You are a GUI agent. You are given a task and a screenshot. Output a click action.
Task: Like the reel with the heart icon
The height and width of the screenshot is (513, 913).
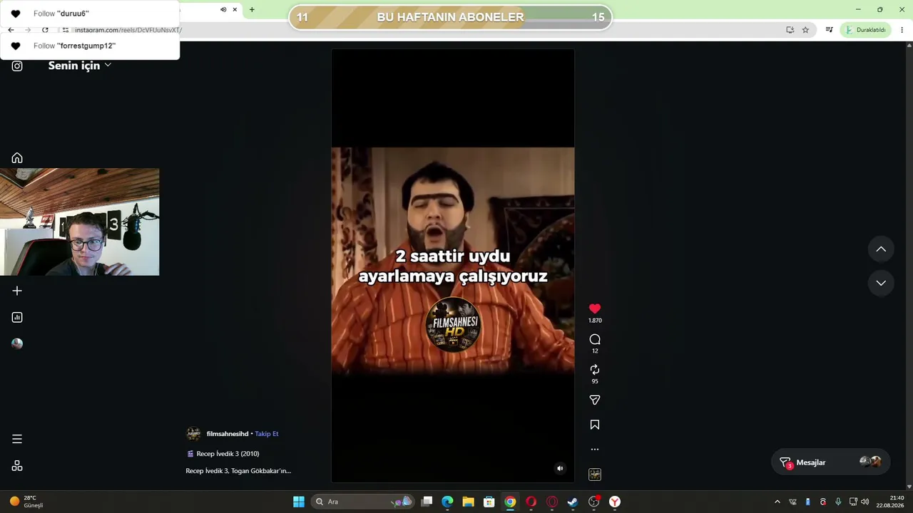595,309
